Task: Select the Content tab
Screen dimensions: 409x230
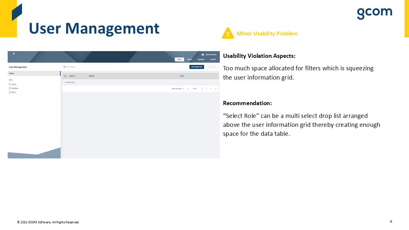Action: click(x=213, y=59)
